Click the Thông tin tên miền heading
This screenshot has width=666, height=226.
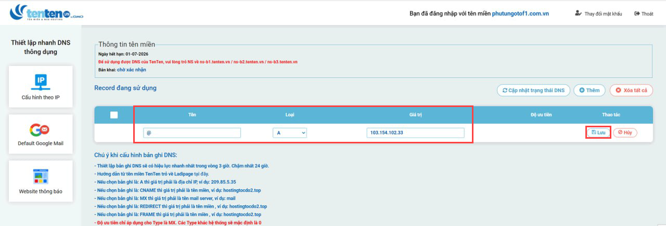point(126,45)
